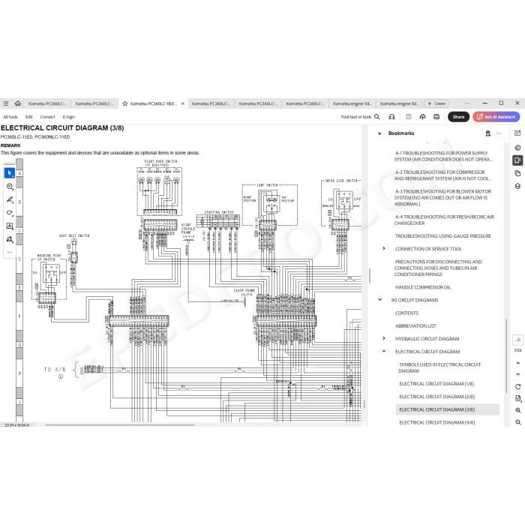This screenshot has width=525, height=525.
Task: Go to next page arrow
Action: pyautogui.click(x=517, y=374)
